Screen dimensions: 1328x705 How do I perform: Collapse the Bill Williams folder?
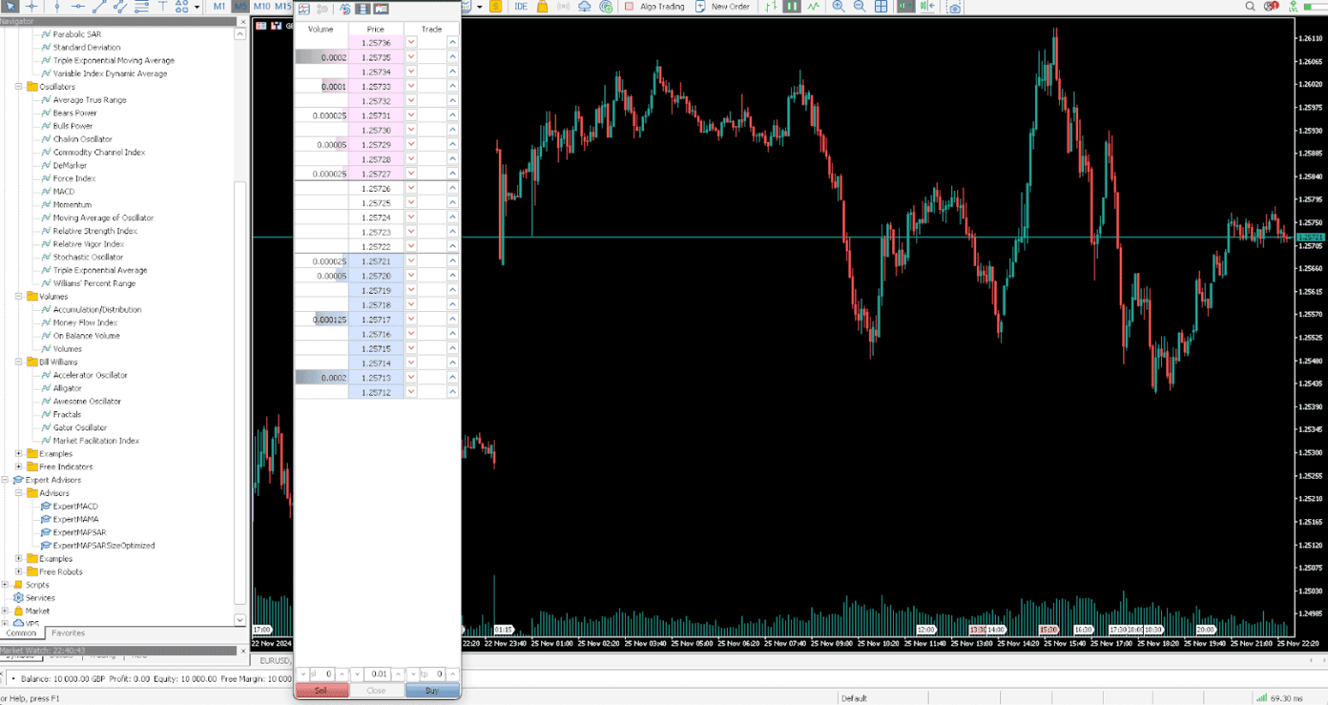[18, 362]
